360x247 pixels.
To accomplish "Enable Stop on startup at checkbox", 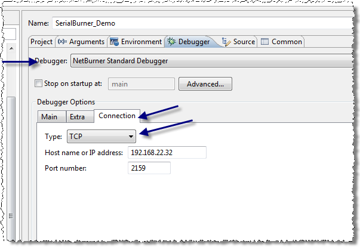I will (38, 84).
